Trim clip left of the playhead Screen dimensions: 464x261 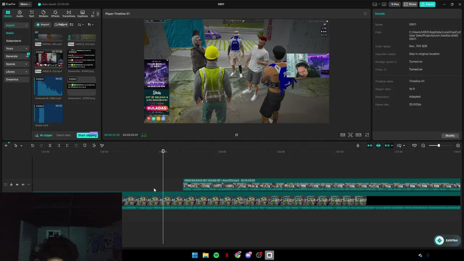[x=59, y=145]
